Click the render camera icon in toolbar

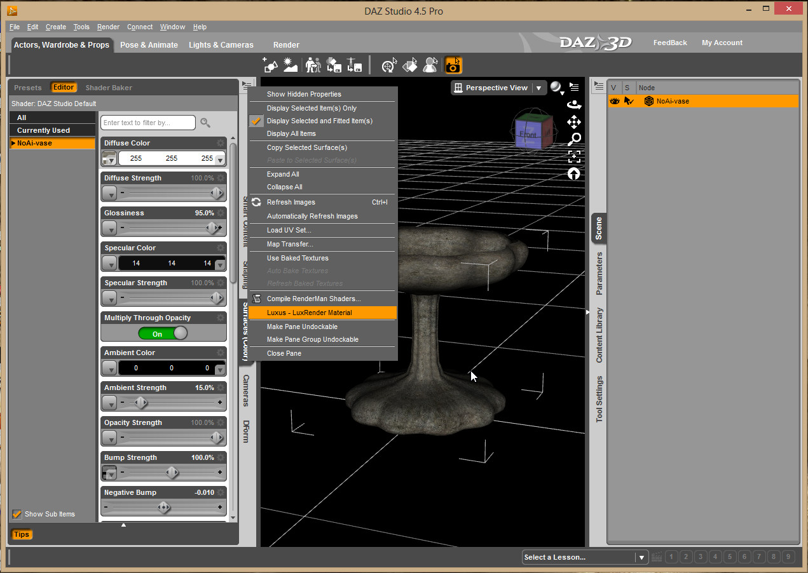[453, 65]
